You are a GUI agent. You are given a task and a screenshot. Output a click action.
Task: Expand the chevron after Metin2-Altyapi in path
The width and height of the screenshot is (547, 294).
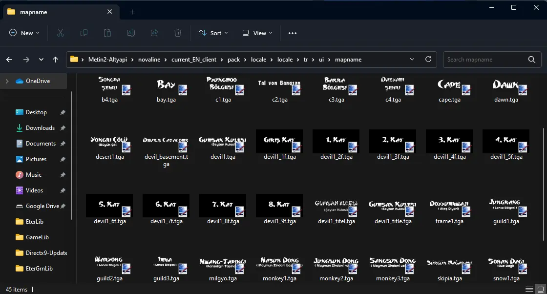[x=132, y=60]
